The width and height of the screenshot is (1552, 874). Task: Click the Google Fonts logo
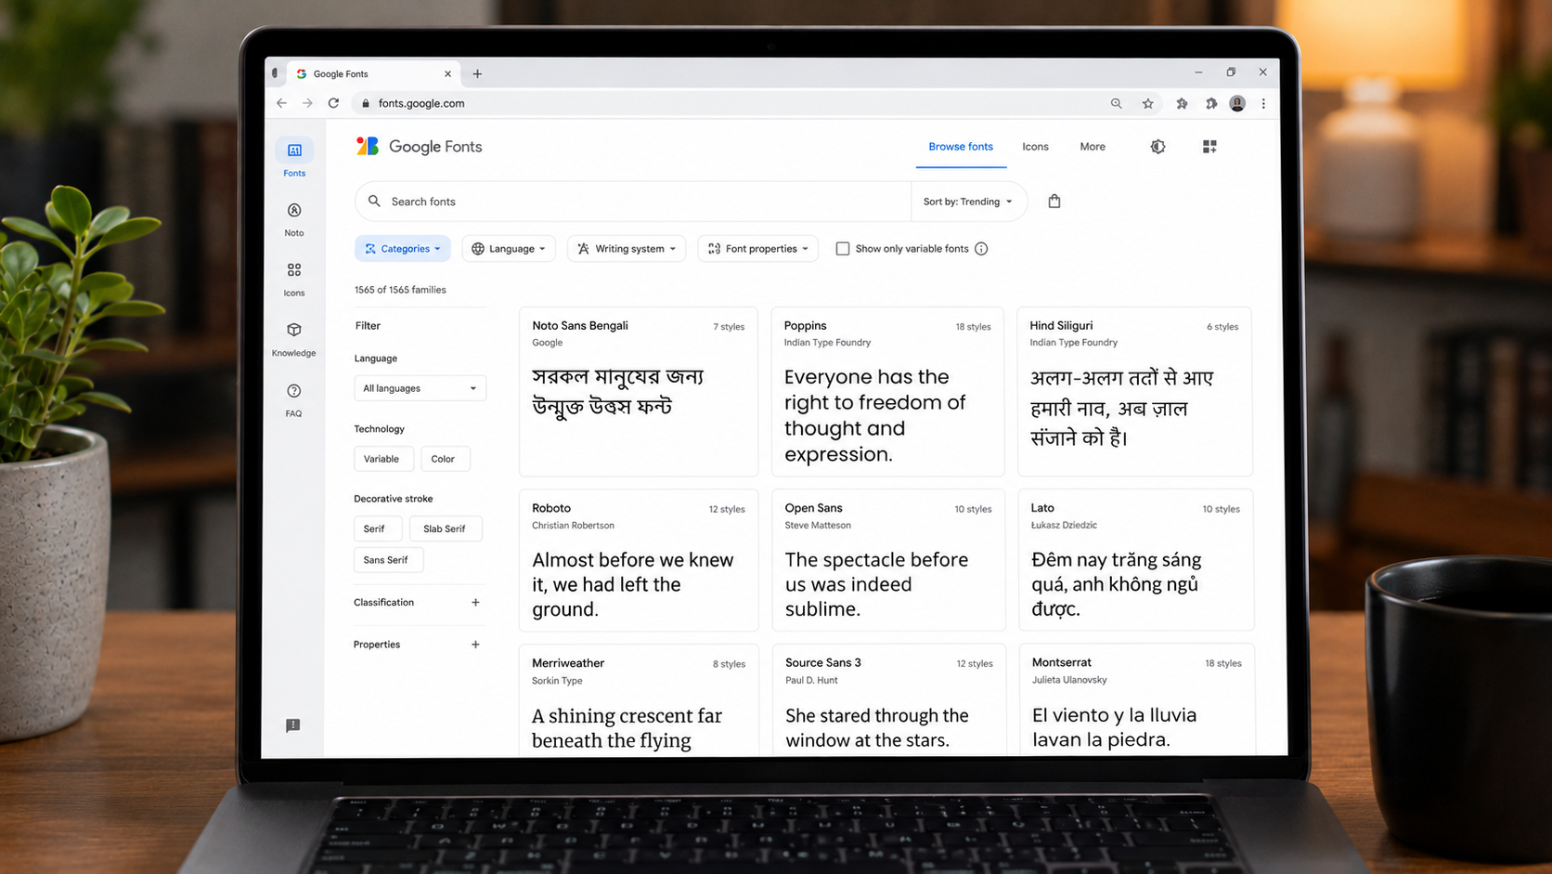[x=420, y=147]
